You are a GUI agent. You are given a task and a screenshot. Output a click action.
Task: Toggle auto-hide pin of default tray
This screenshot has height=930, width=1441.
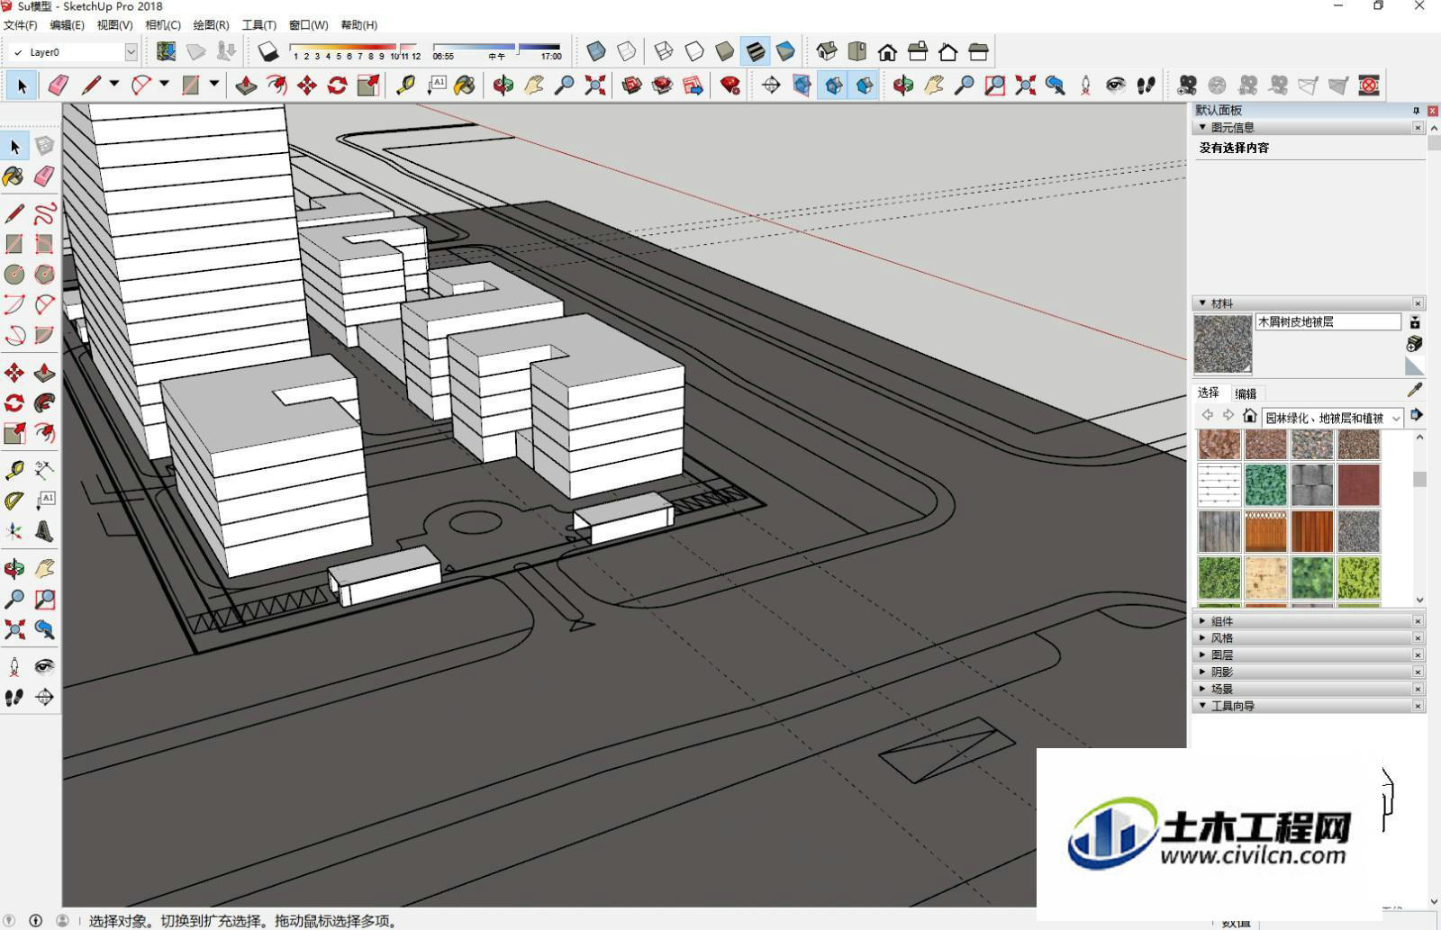(1416, 111)
